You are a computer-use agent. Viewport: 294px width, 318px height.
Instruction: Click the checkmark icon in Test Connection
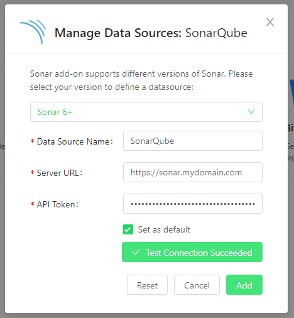pos(136,252)
